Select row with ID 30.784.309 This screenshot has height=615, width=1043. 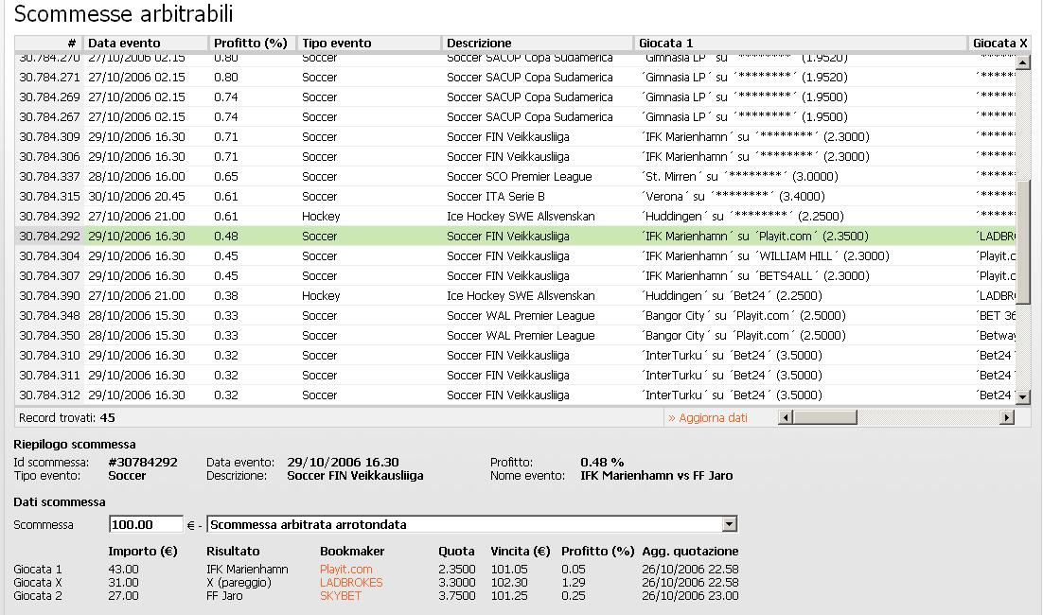pos(515,137)
